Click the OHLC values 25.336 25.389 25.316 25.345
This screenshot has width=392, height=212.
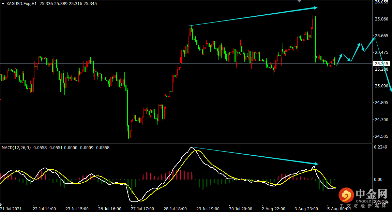(x=68, y=4)
